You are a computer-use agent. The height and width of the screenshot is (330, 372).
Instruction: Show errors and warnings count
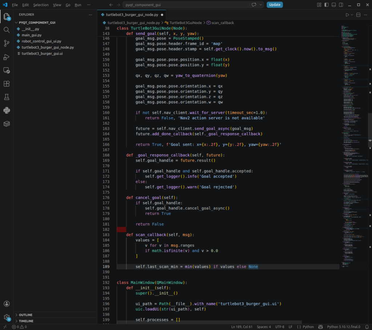coord(20,327)
